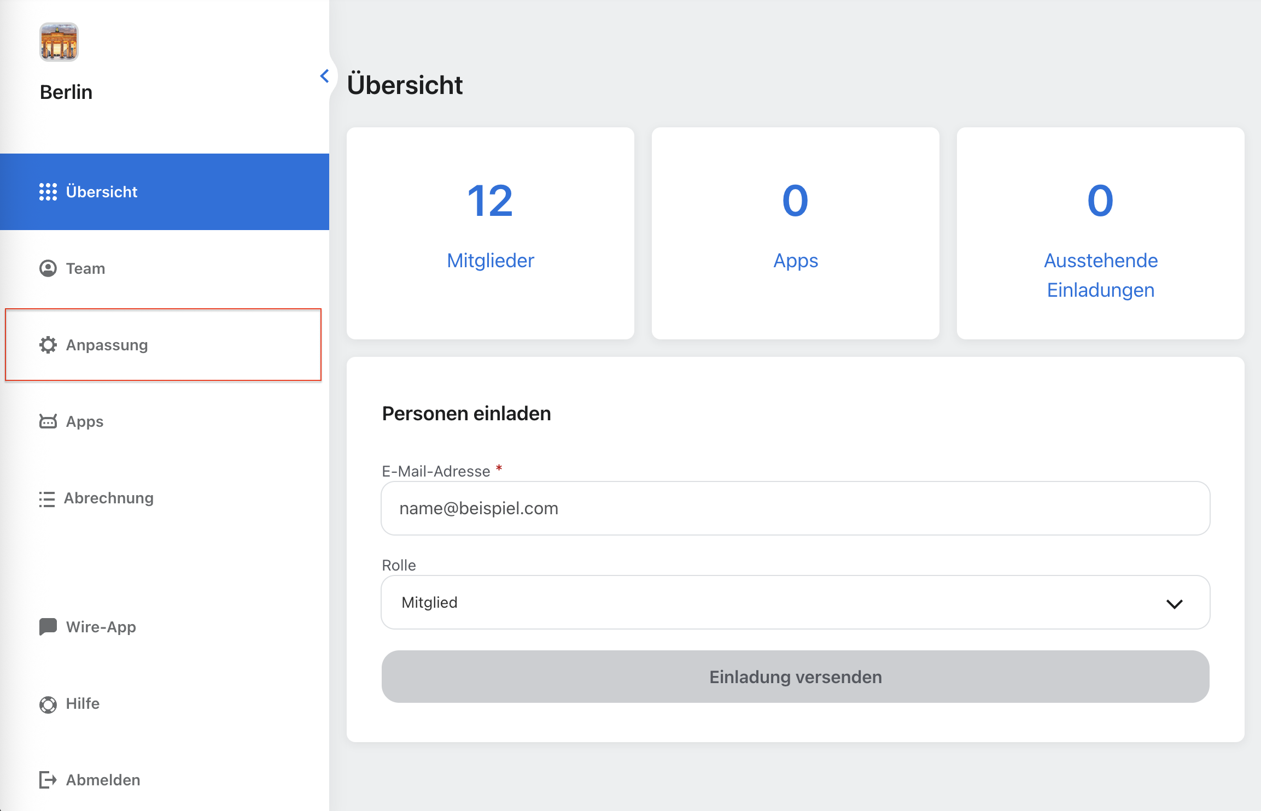
Task: Click the Berlin team name
Action: [x=66, y=92]
